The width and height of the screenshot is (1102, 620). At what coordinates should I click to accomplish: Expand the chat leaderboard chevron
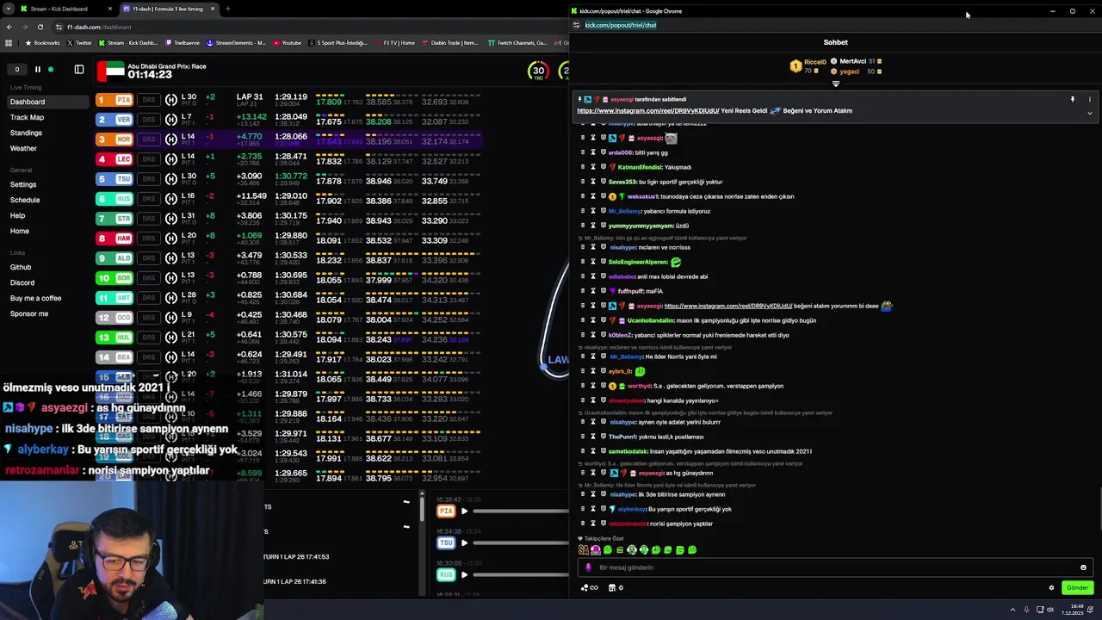tap(835, 84)
